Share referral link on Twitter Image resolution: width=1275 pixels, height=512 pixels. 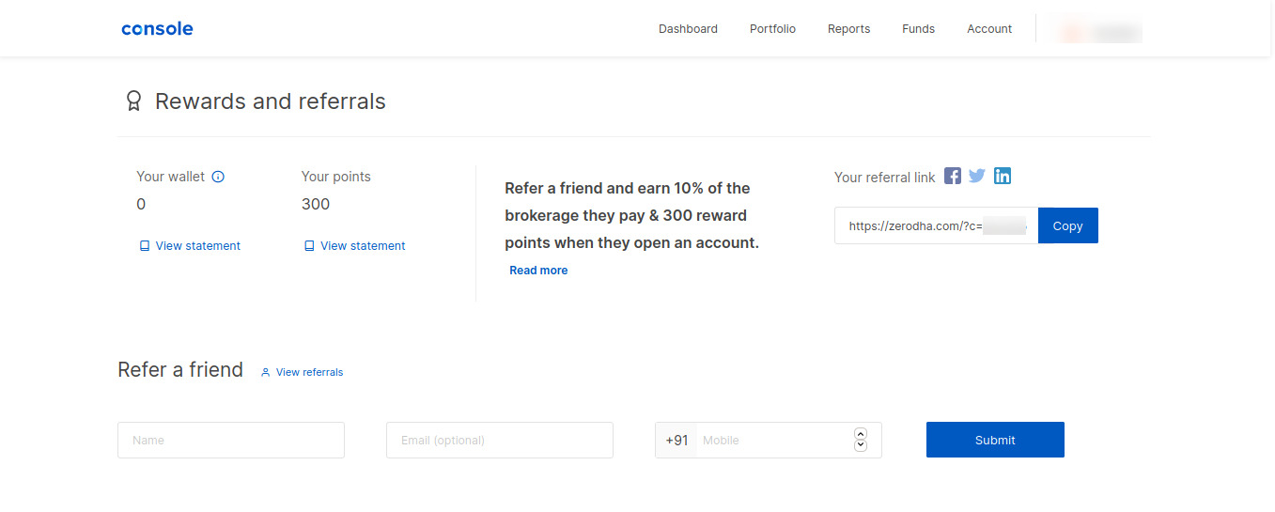pos(977,176)
